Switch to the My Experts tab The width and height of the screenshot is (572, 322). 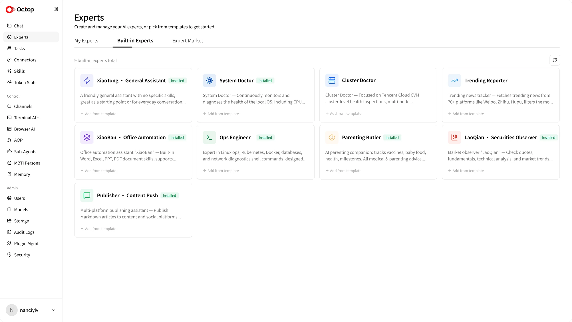point(86,41)
